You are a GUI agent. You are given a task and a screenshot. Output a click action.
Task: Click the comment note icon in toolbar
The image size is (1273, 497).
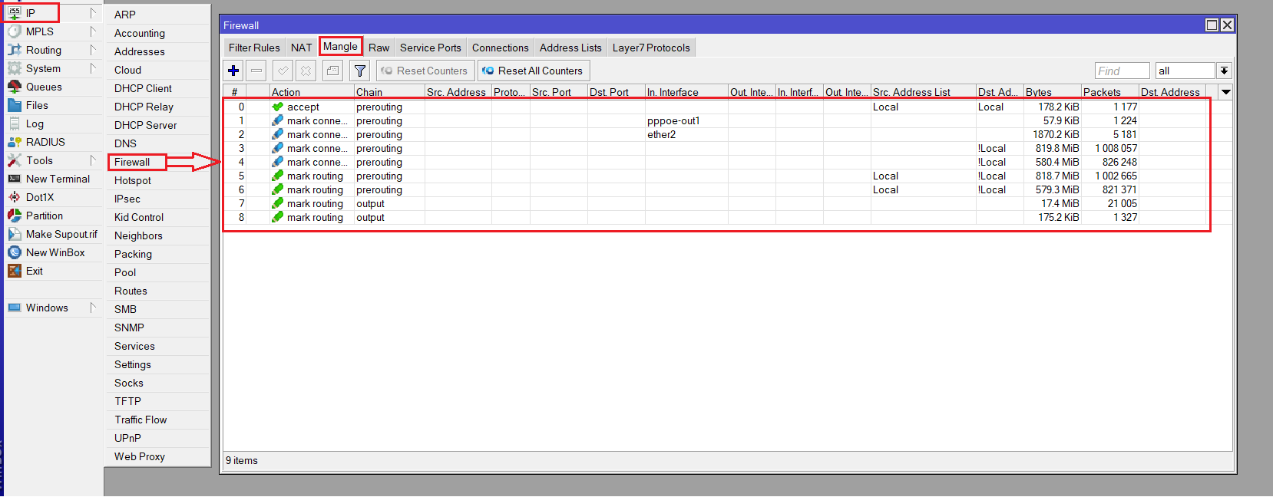tap(332, 71)
